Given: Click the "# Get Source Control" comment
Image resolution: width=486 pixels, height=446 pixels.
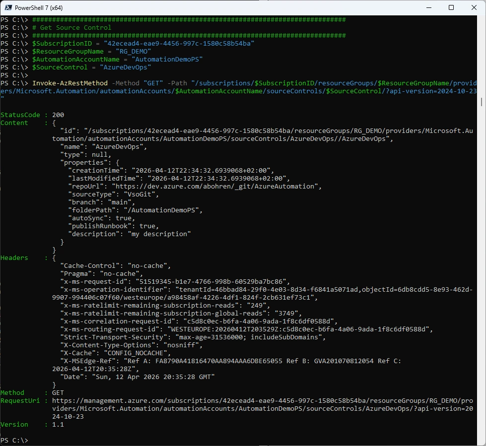Looking at the screenshot, I should (x=71, y=28).
